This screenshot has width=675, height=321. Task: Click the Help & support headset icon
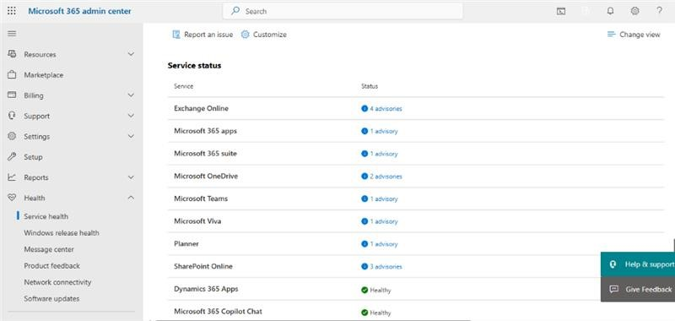pyautogui.click(x=613, y=264)
